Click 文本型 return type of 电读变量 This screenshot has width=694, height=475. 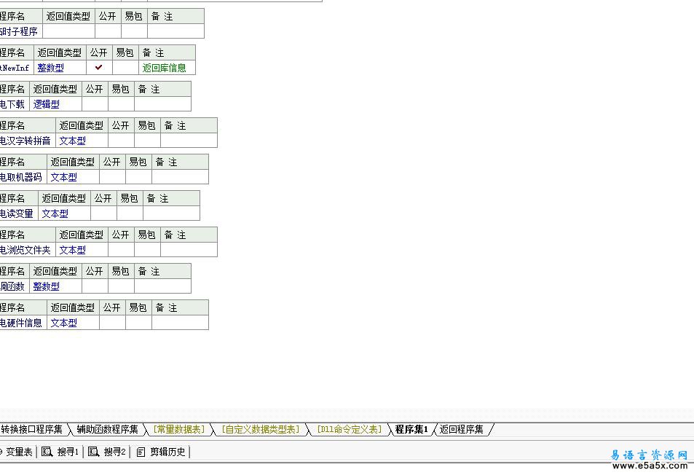pos(55,213)
